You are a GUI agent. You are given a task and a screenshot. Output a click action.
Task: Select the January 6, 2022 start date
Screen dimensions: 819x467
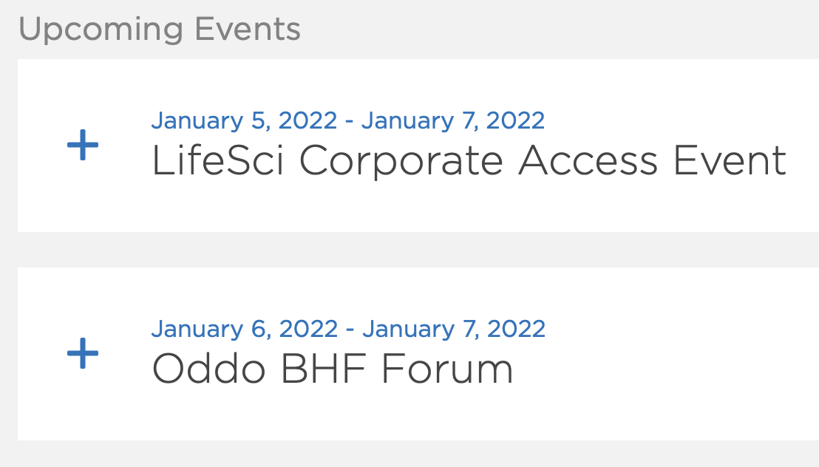pos(245,328)
